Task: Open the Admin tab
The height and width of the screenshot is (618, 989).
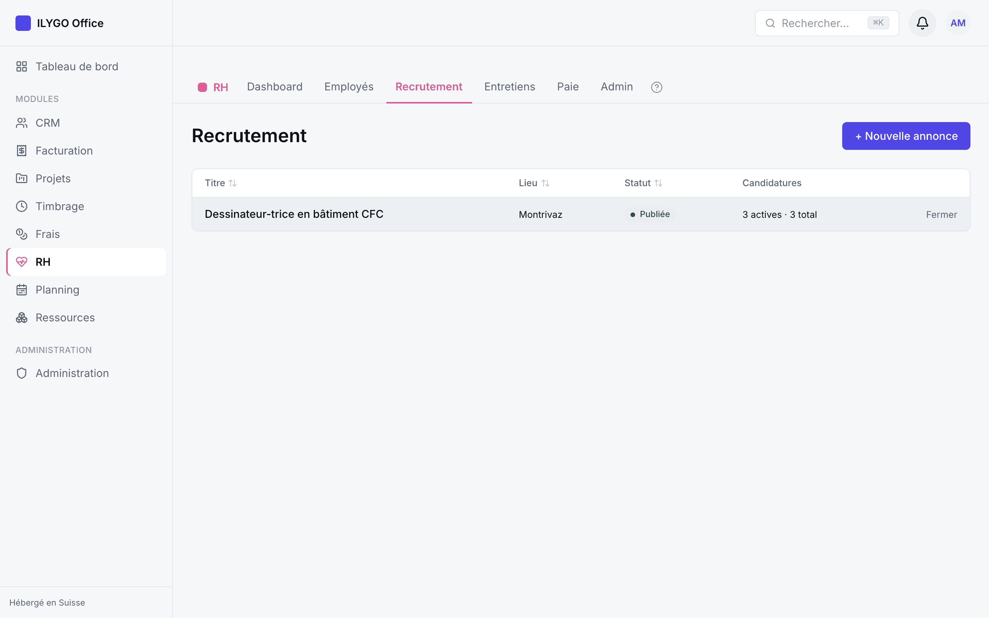Action: click(617, 87)
